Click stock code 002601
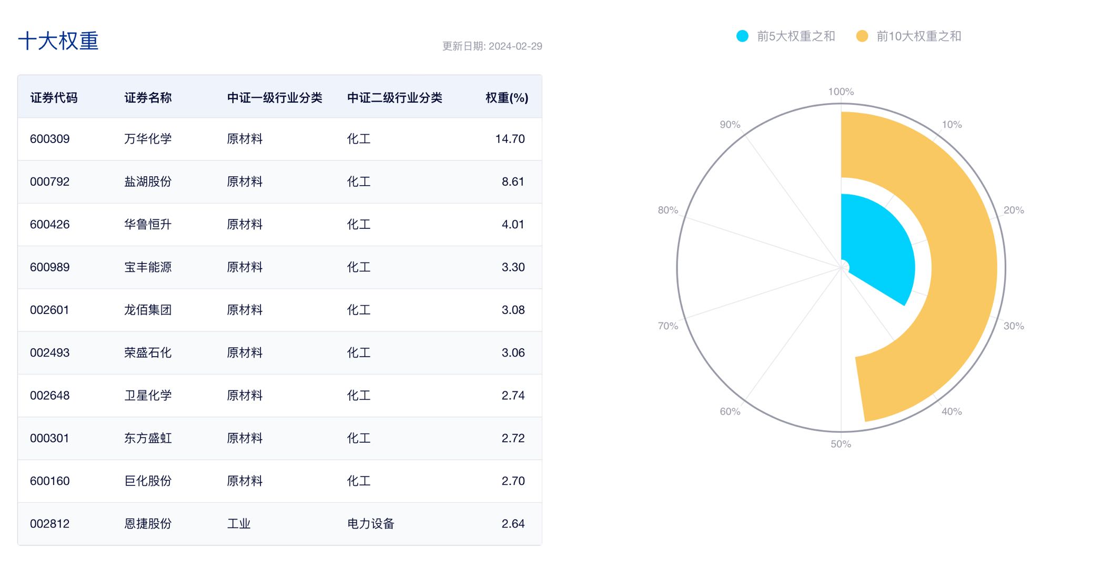Viewport: 1112px width, 568px height. [49, 310]
